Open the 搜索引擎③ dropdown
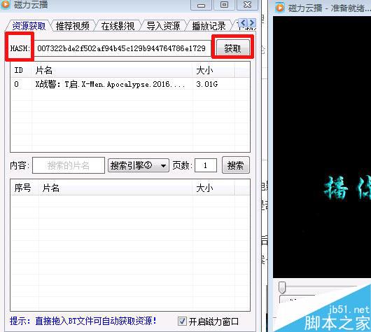The height and width of the screenshot is (332, 371). point(139,165)
